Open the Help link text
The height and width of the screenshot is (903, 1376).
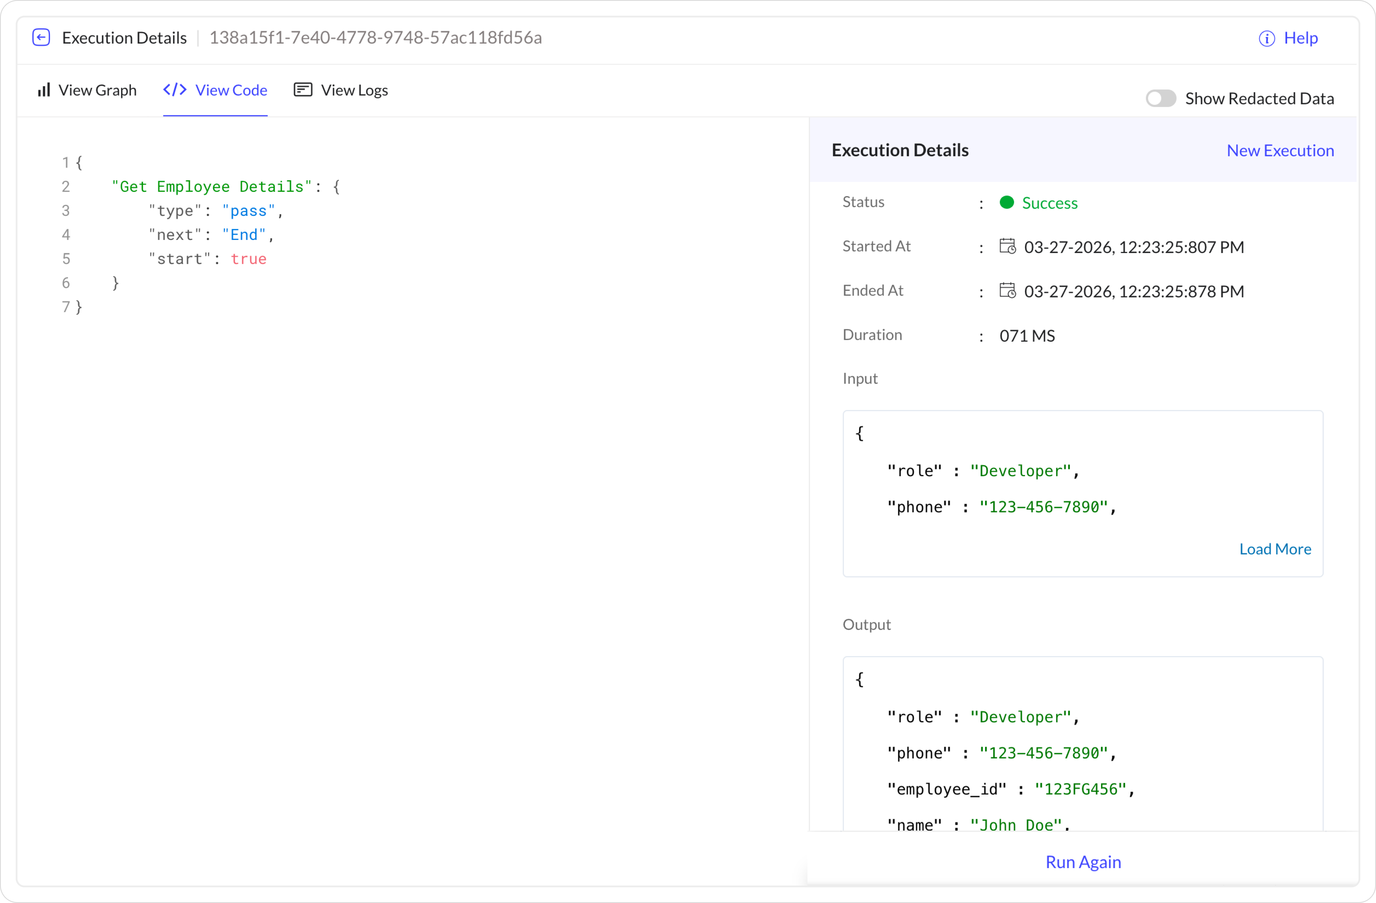tap(1301, 38)
